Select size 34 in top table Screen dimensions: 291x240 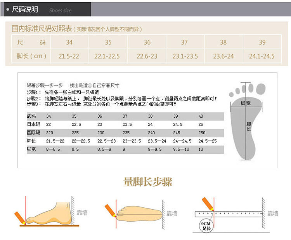point(69,42)
